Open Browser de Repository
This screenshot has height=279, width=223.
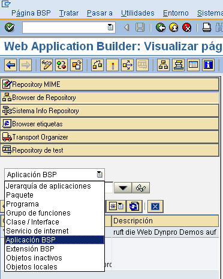click(110, 98)
